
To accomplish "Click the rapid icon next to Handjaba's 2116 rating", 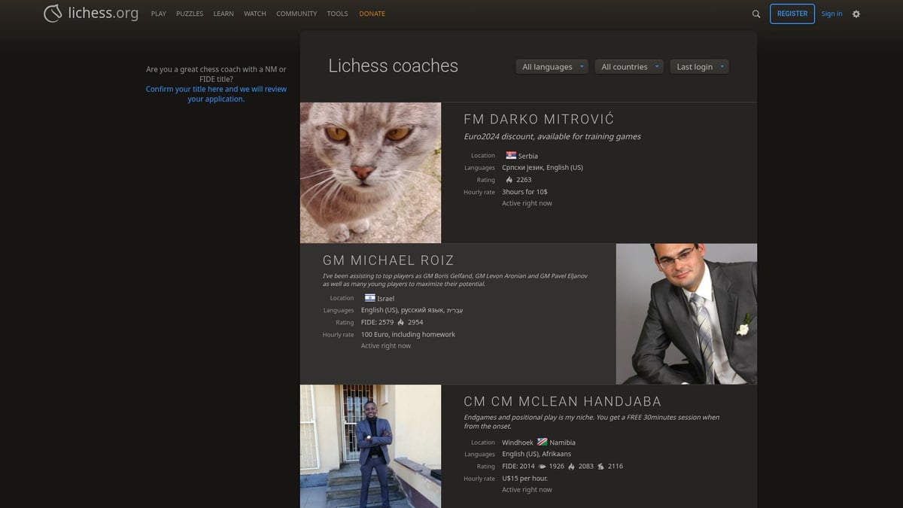I will click(x=601, y=466).
